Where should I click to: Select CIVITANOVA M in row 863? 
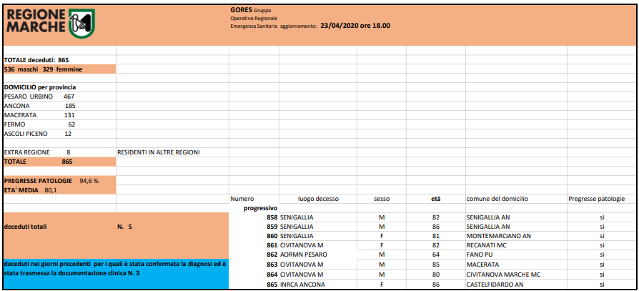click(x=302, y=265)
